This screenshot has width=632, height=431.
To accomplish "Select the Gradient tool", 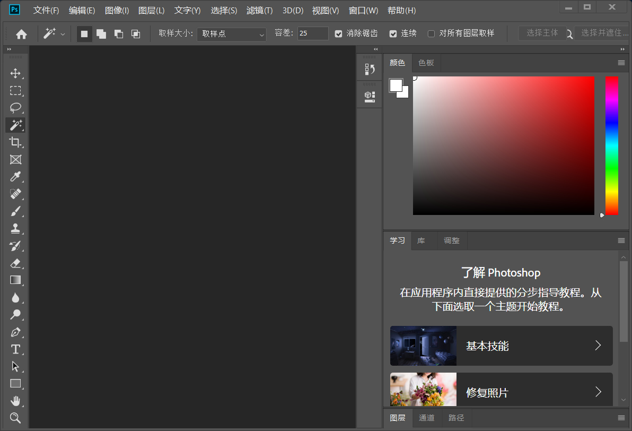I will point(16,280).
